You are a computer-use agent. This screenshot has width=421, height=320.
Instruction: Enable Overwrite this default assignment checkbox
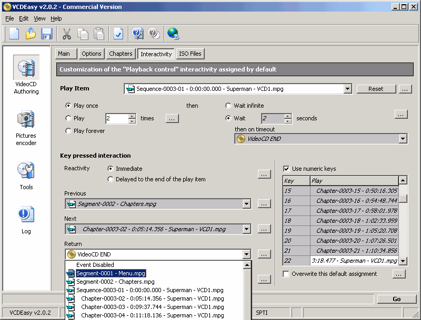tap(286, 274)
